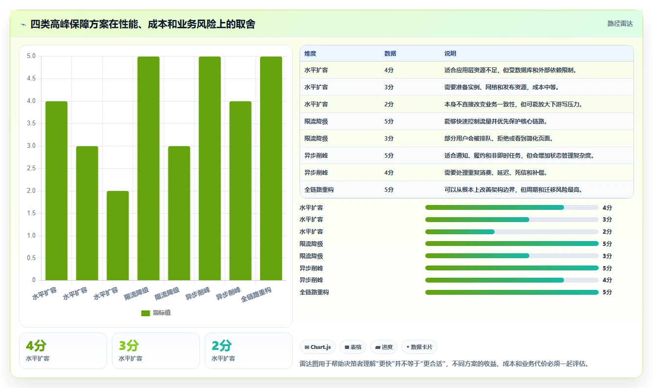Click the 全链路重构 5分 progress bar
653x388 pixels.
(x=512, y=292)
